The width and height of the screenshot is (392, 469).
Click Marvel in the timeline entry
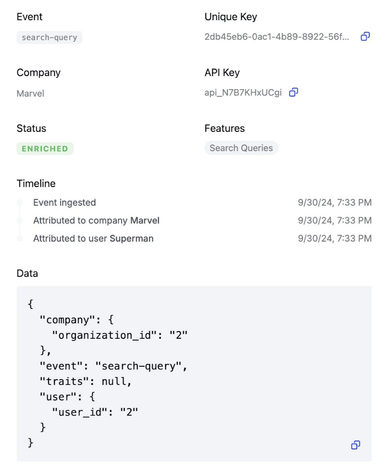coord(145,220)
